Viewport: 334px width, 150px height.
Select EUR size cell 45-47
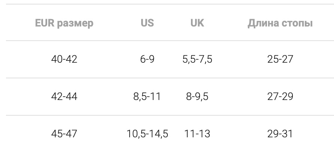(x=64, y=134)
